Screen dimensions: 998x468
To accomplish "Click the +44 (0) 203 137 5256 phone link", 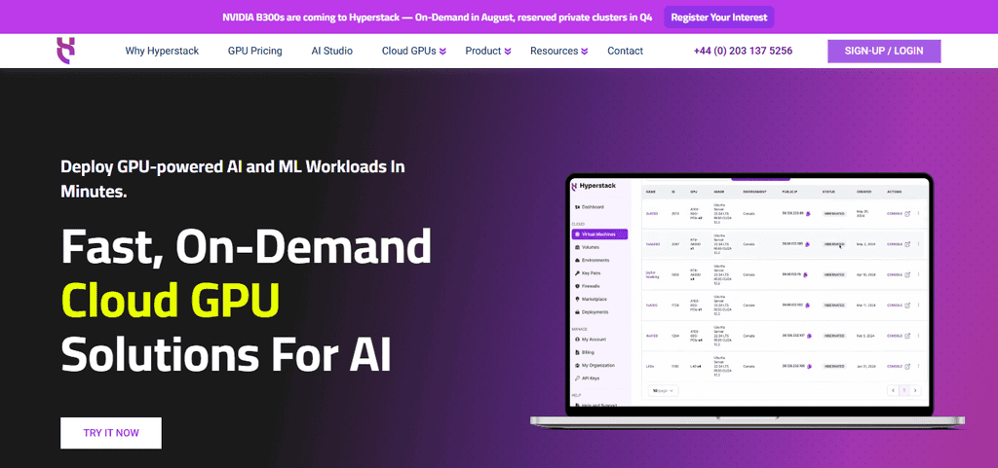I will (x=743, y=51).
